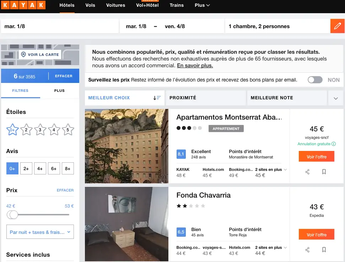Click the 8,1 rating badge

[181, 154]
